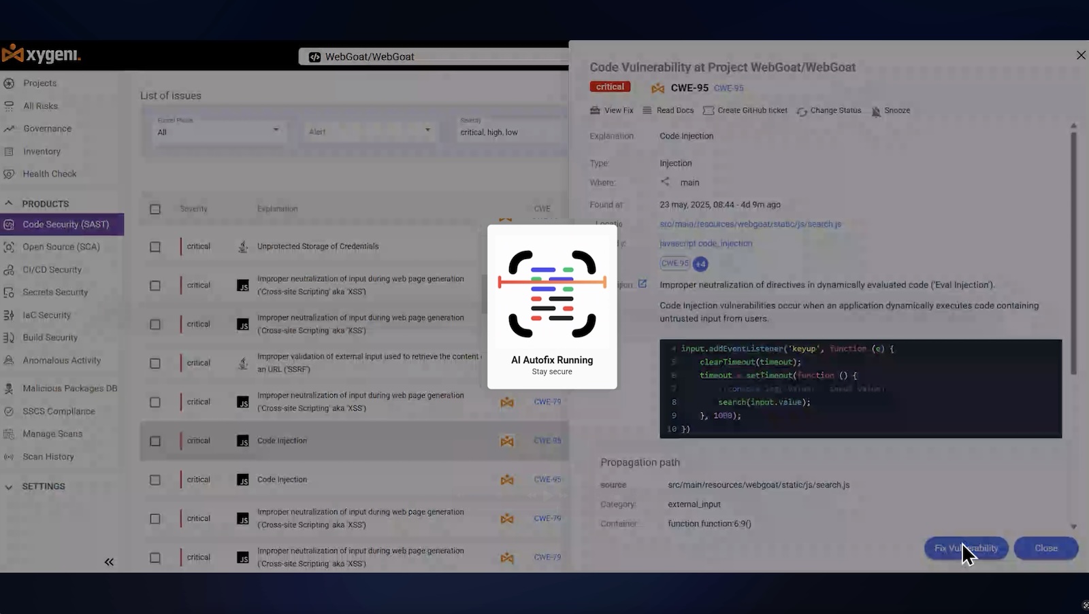Click the CWE-95 link beside the title
This screenshot has width=1089, height=614.
pyautogui.click(x=728, y=88)
